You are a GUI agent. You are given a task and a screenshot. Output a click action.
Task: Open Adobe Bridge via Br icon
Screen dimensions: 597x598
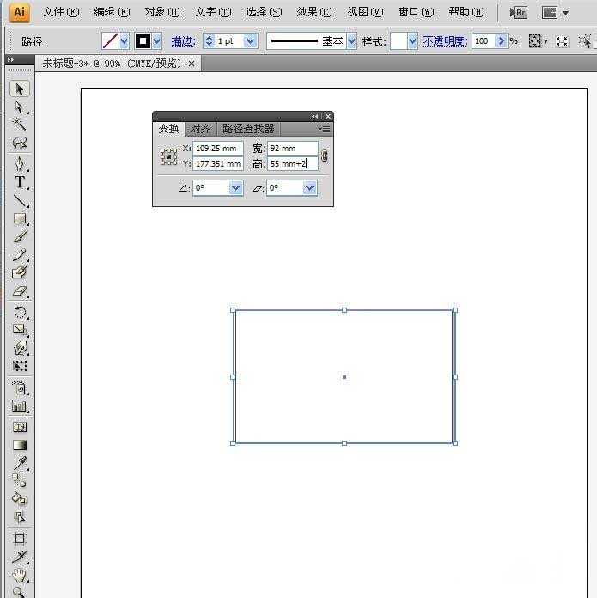click(x=519, y=13)
